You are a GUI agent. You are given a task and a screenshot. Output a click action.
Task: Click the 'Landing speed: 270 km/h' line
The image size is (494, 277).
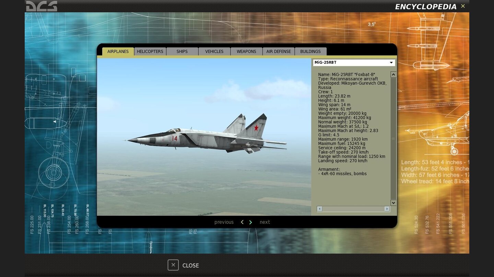pyautogui.click(x=343, y=161)
